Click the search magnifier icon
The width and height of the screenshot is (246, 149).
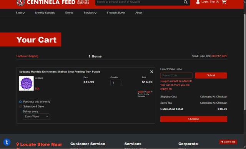tap(185, 2)
